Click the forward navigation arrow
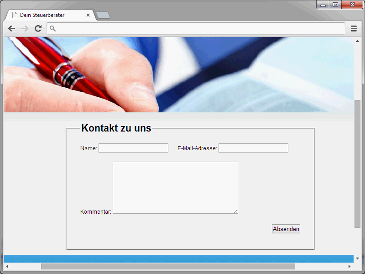This screenshot has height=274, width=365. point(25,29)
